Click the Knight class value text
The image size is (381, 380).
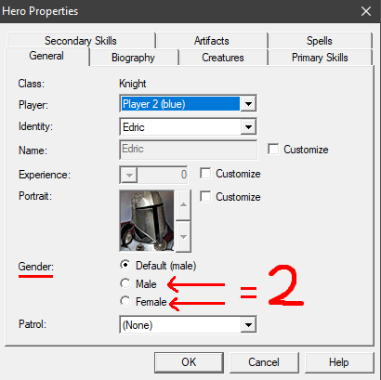pyautogui.click(x=133, y=84)
